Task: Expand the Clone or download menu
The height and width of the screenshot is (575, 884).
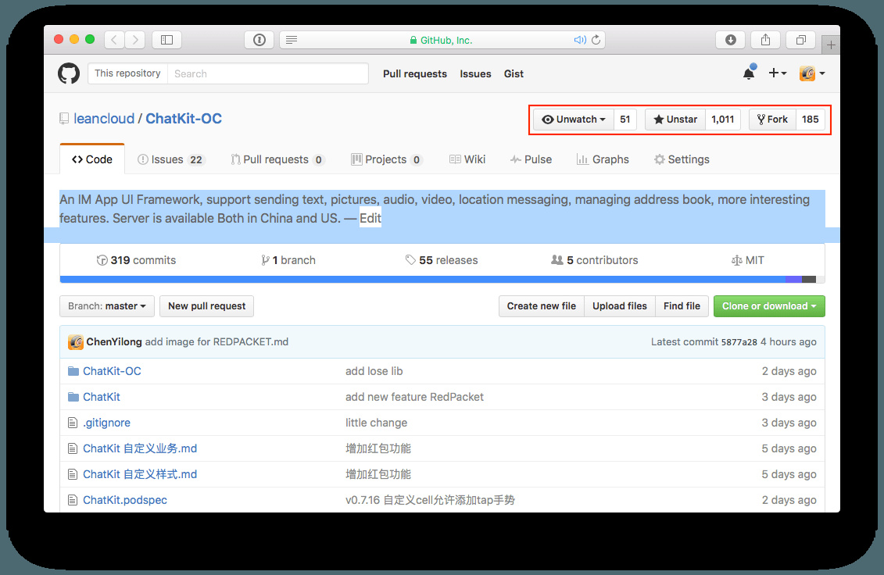Action: (769, 306)
